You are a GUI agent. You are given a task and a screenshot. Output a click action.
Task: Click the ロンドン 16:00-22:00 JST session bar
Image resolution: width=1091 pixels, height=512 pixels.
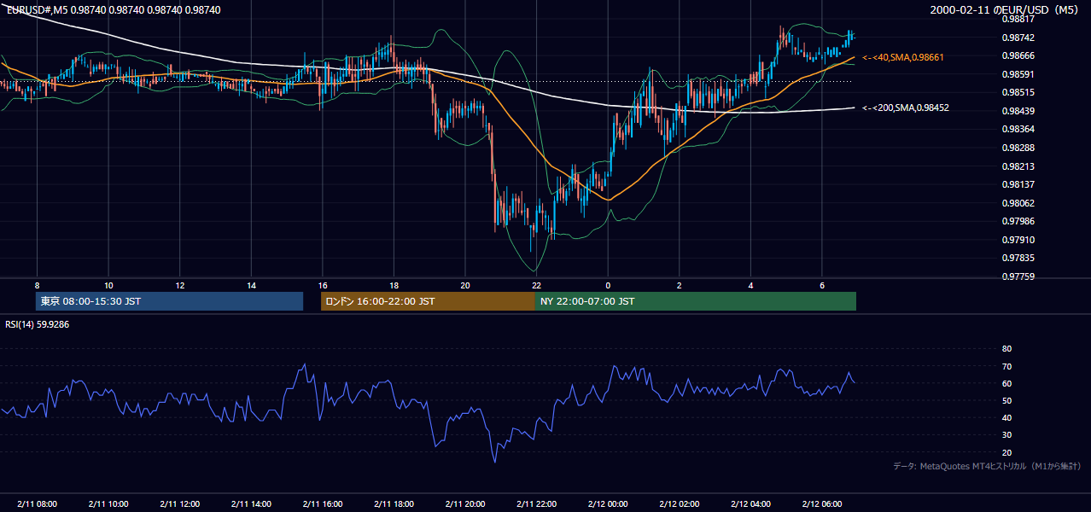[428, 301]
